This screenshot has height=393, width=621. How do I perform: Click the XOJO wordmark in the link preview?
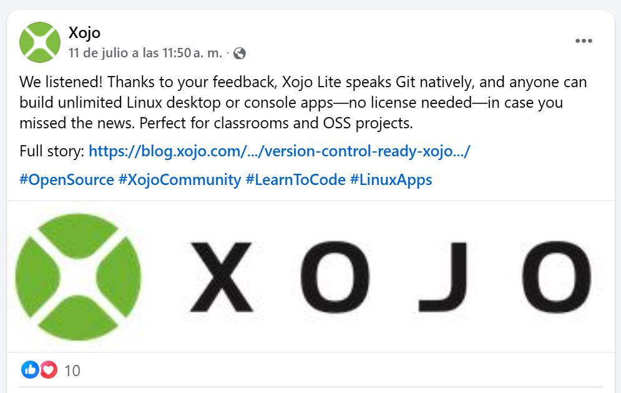click(390, 277)
